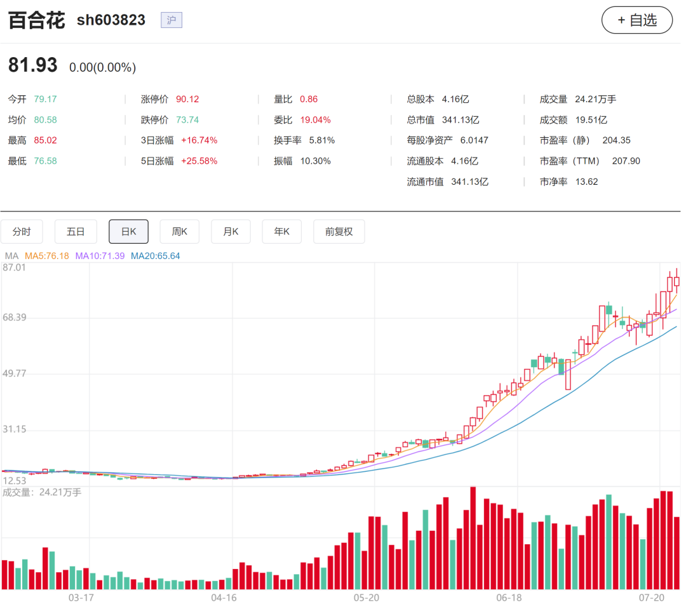
Task: Click the current price 81.93
Action: click(33, 65)
